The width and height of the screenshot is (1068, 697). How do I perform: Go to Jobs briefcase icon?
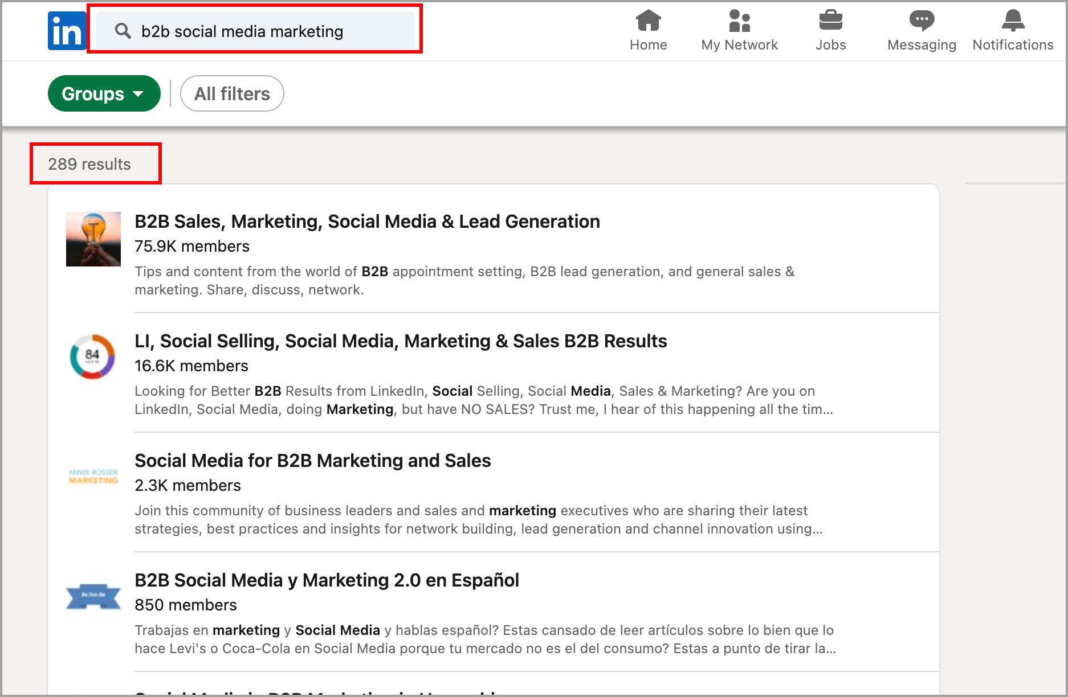tap(830, 21)
